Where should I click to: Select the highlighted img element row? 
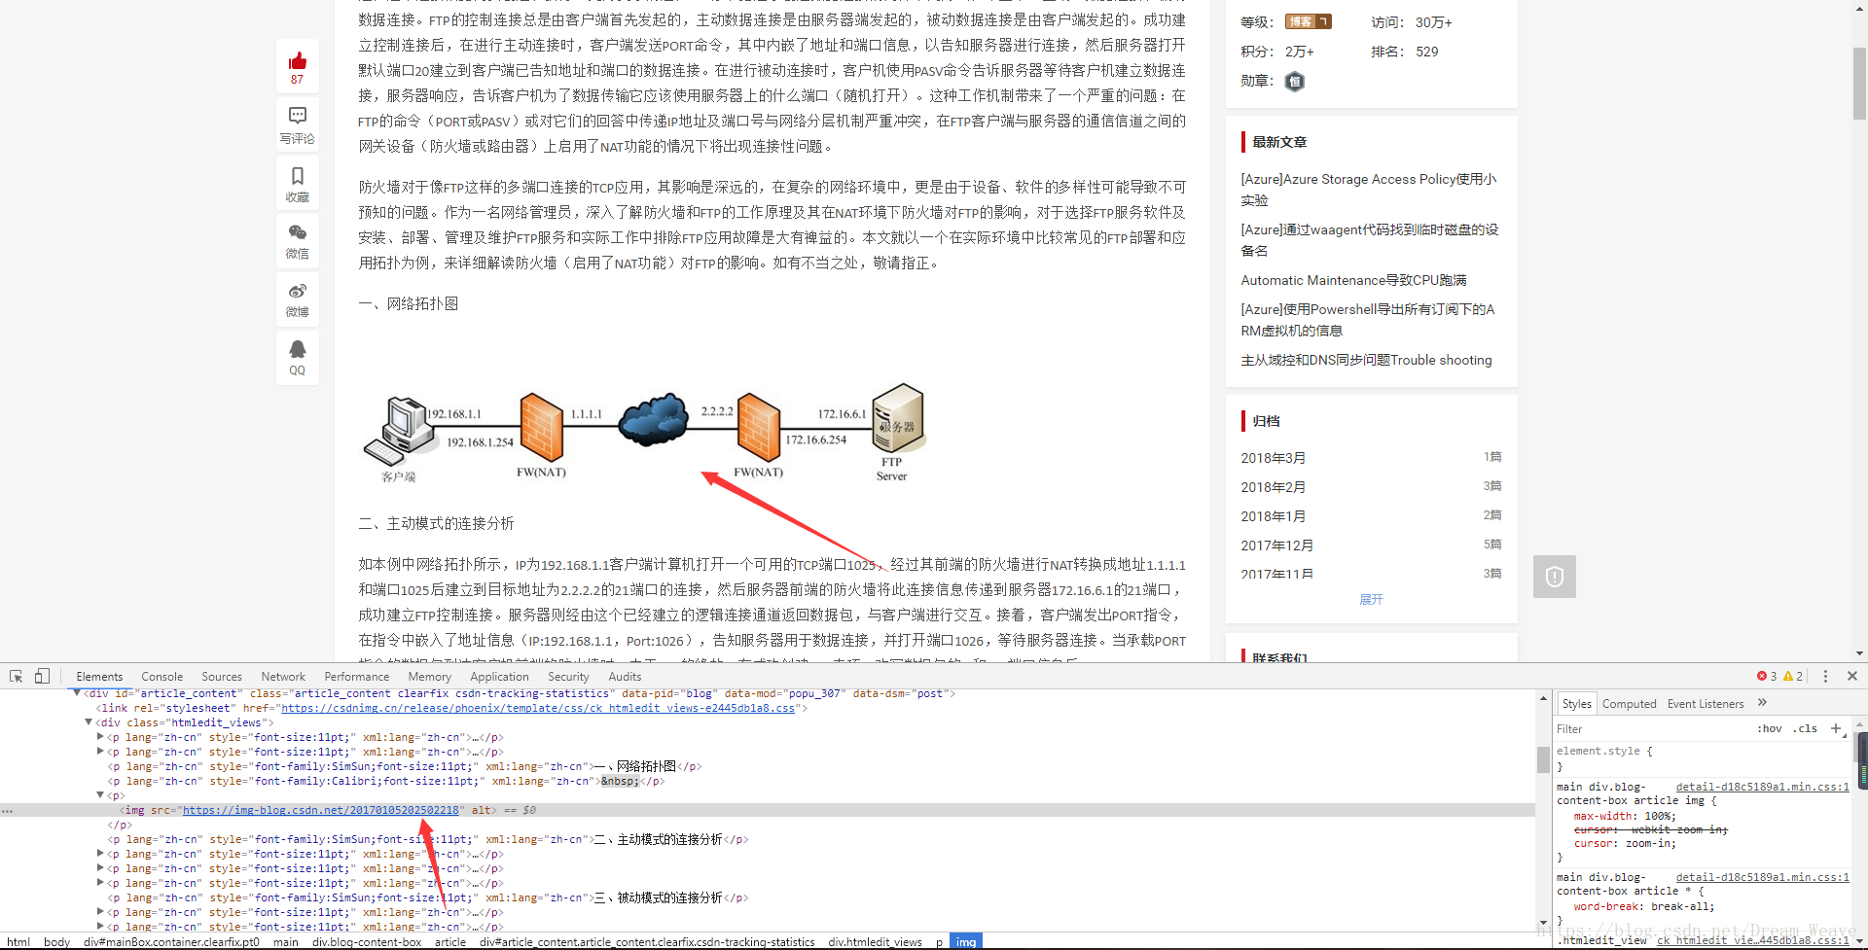coord(768,810)
